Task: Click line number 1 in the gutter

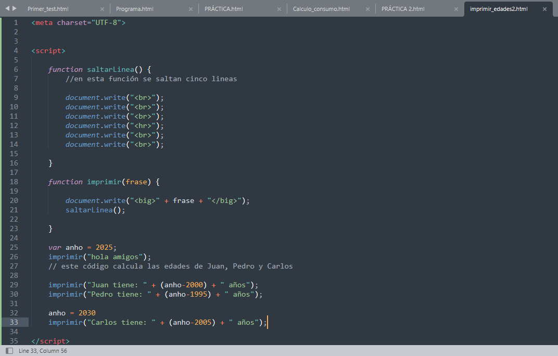Action: point(16,23)
